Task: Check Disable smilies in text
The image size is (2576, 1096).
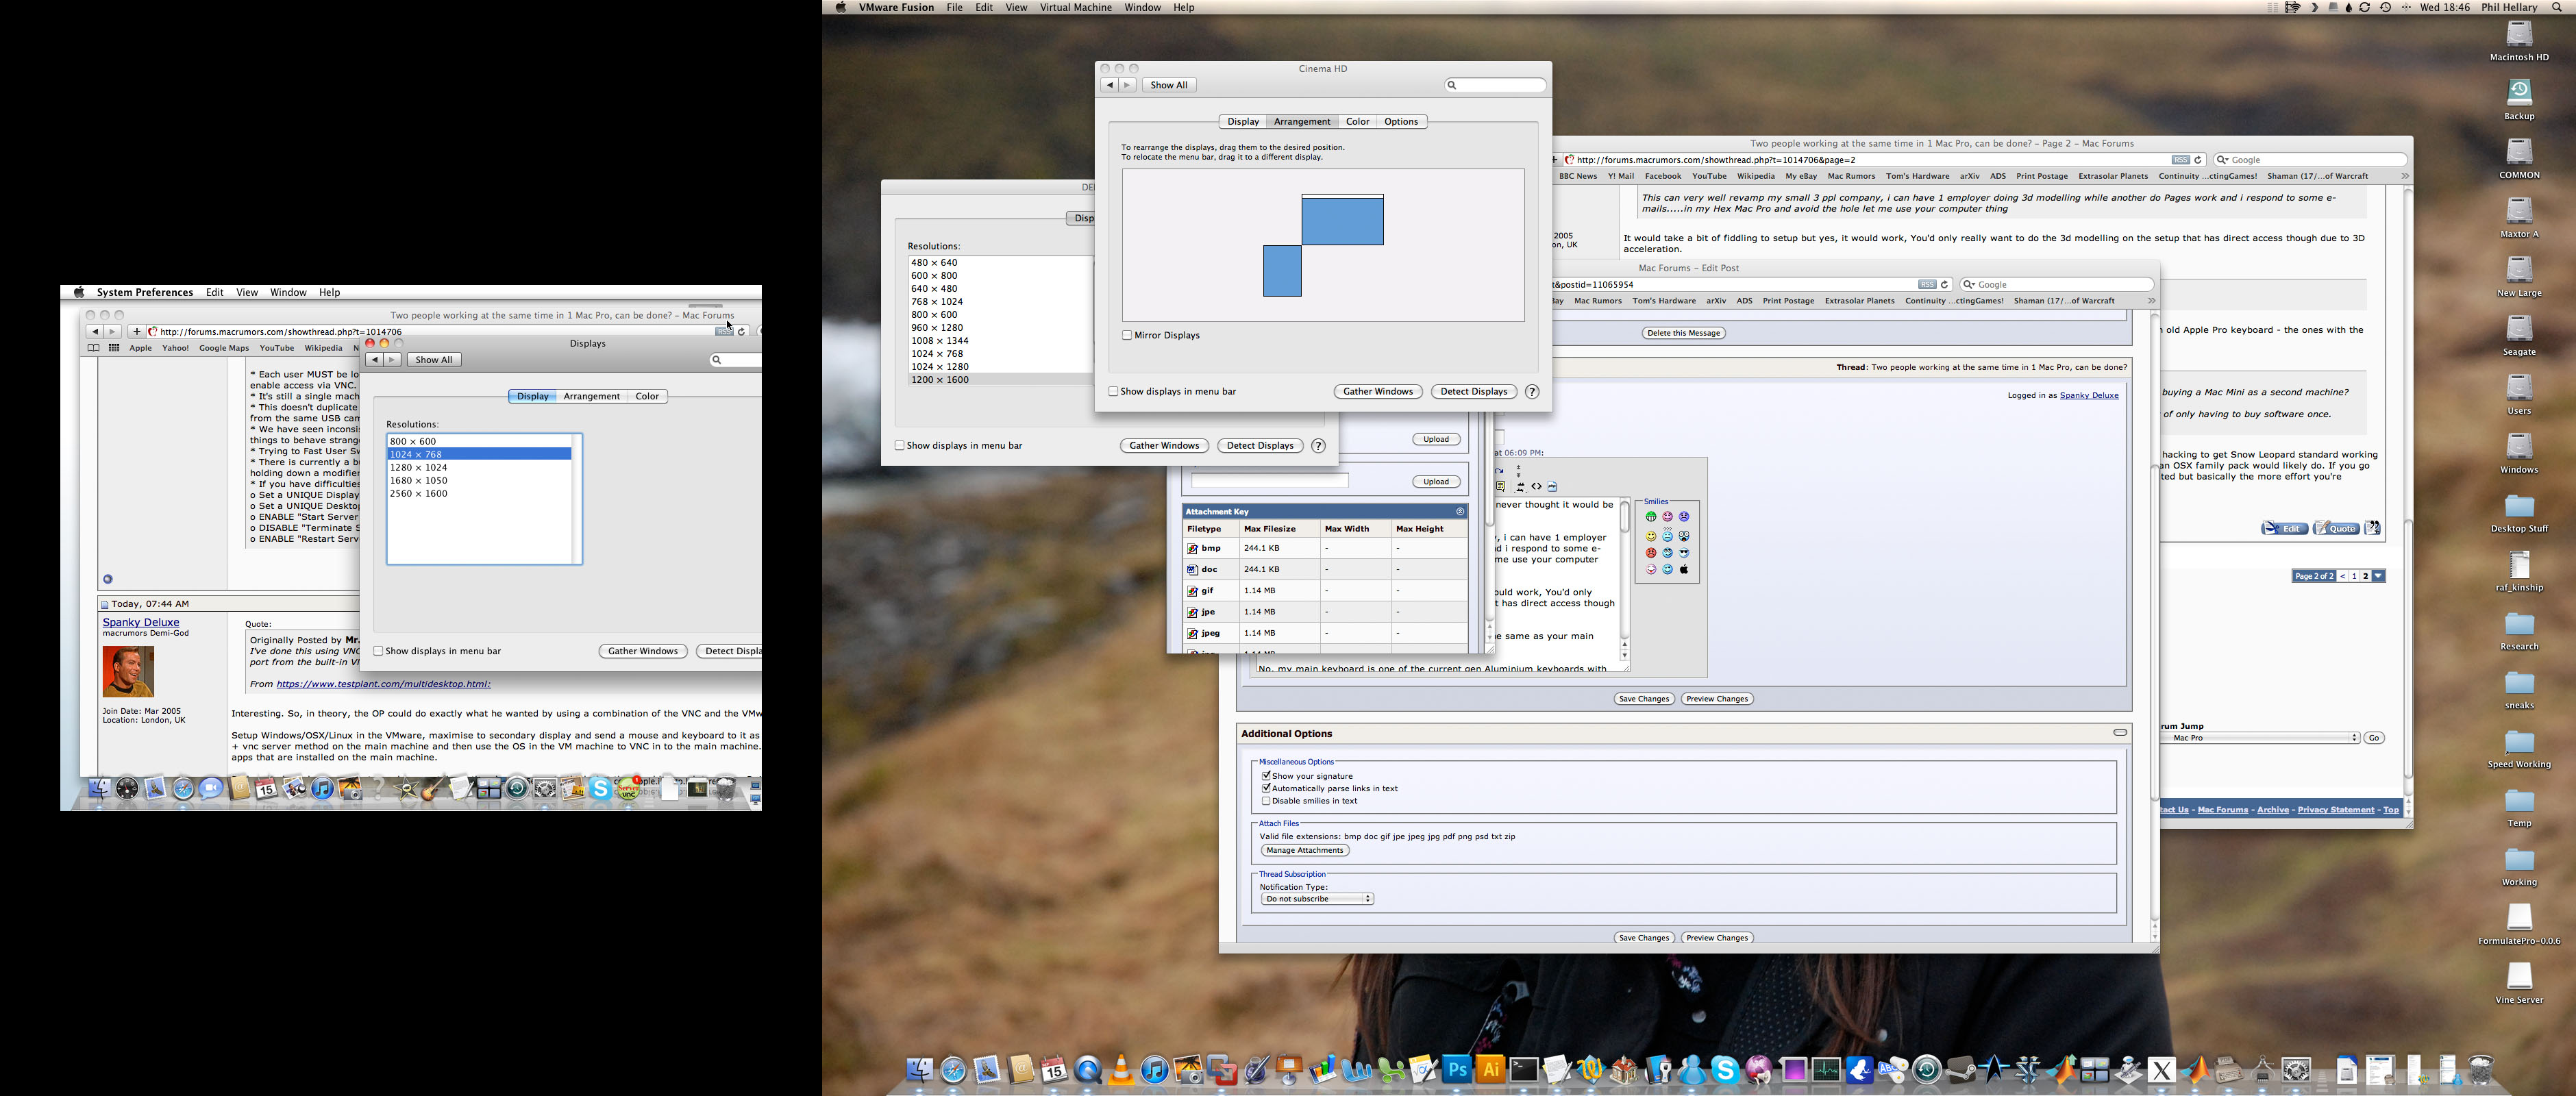Action: pos(1266,801)
